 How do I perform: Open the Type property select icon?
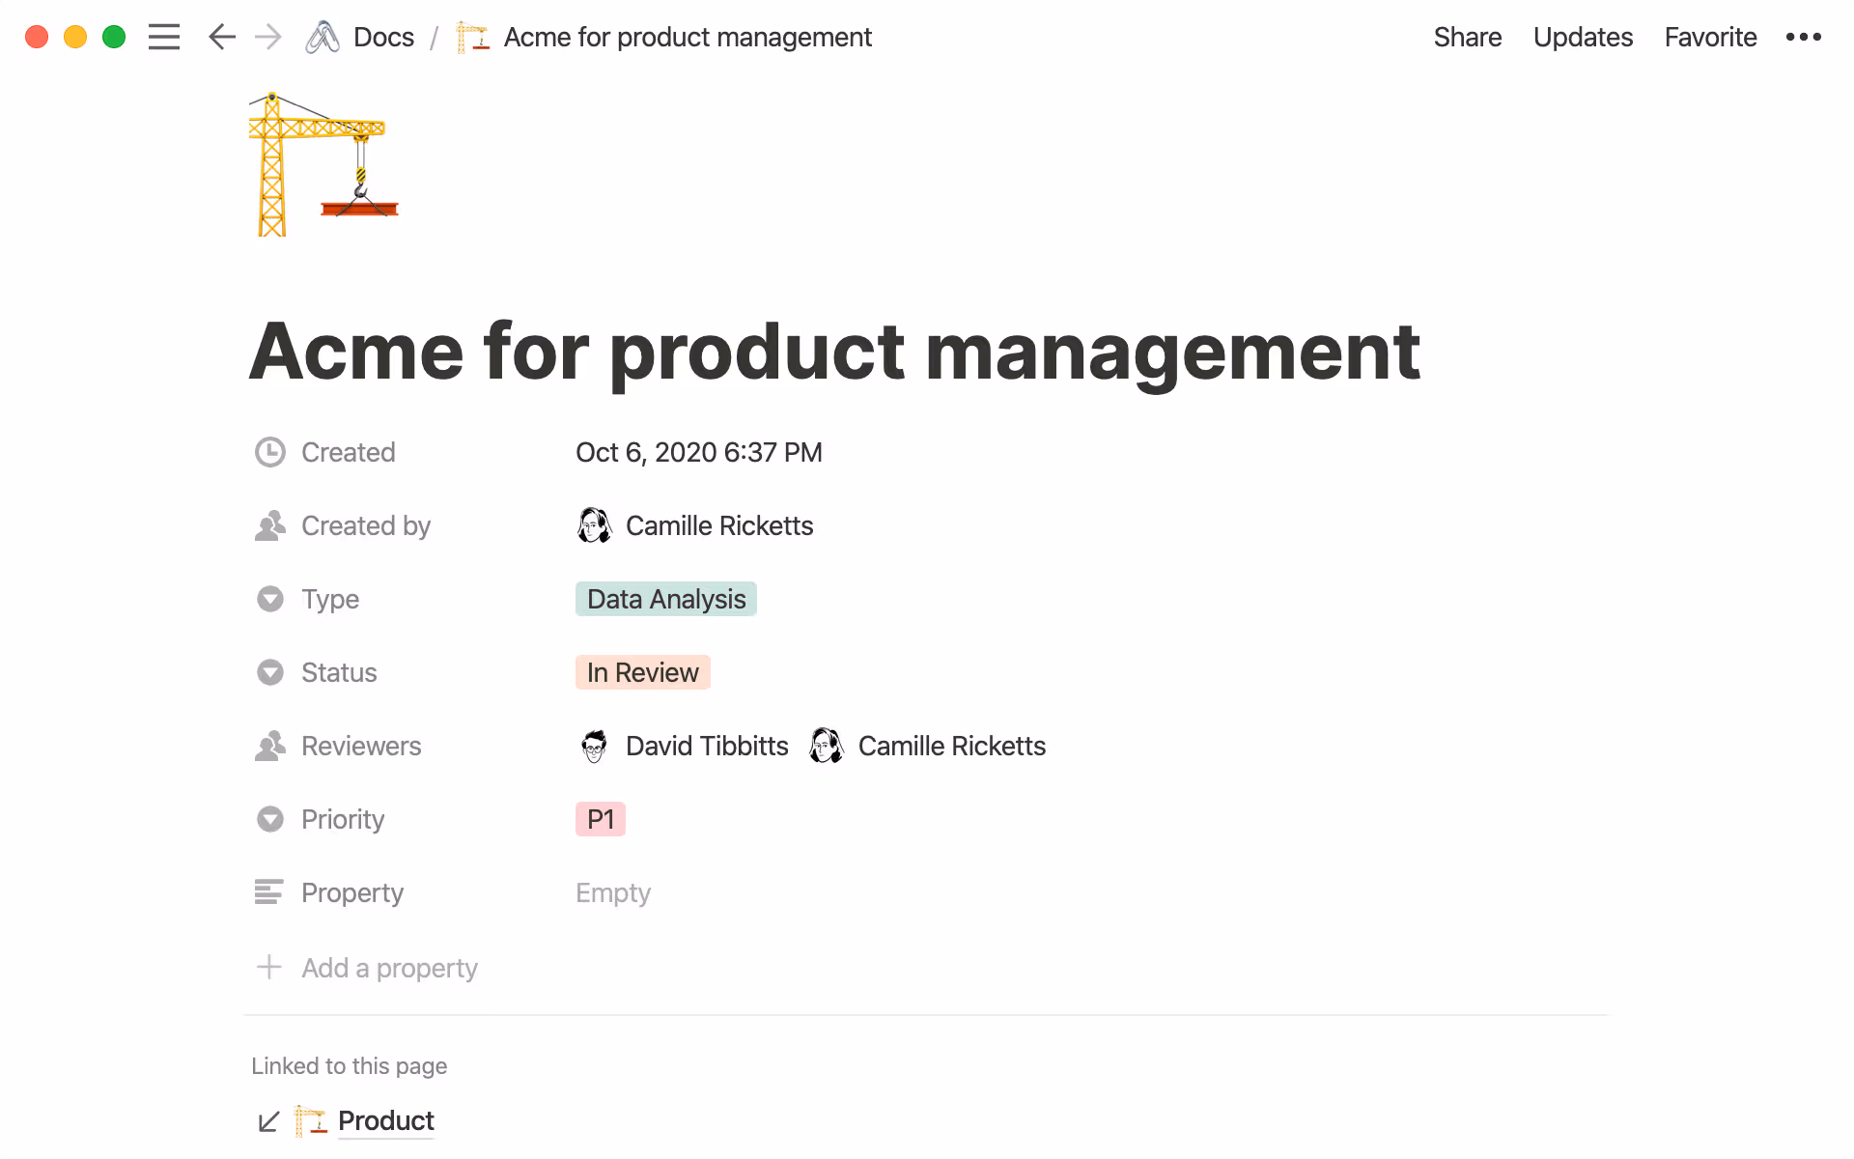click(270, 599)
